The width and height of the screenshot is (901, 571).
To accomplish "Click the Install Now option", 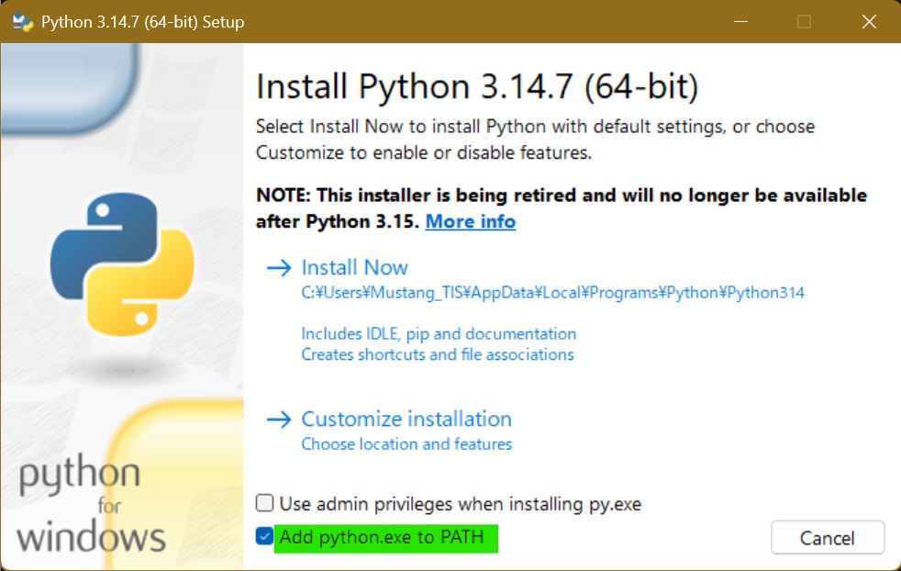I will point(354,267).
